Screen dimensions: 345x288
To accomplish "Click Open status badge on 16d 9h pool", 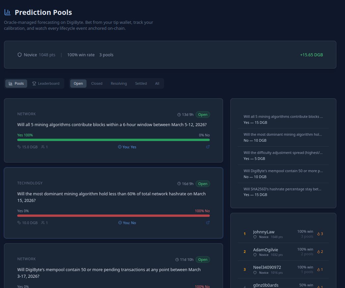I will 202,184.
